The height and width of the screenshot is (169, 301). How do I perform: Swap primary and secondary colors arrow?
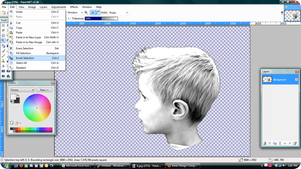pos(18,95)
